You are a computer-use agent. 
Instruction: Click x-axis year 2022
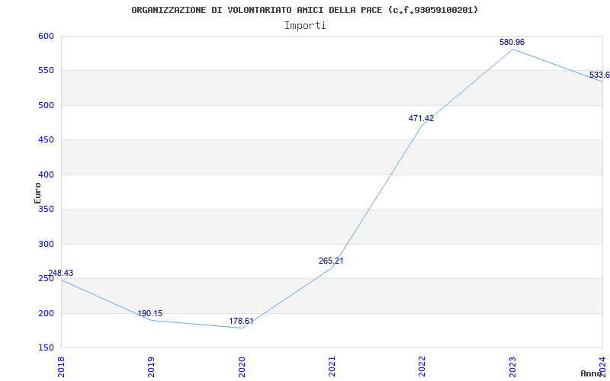coord(422,367)
